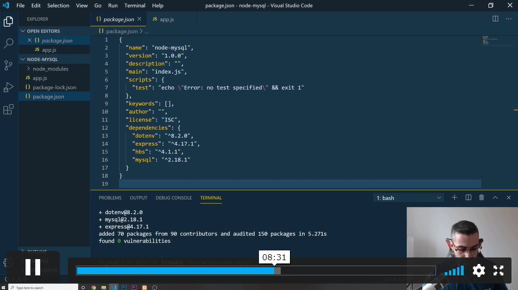This screenshot has width=518, height=290.
Task: Click the "mysql" dependency line
Action: tap(161, 160)
